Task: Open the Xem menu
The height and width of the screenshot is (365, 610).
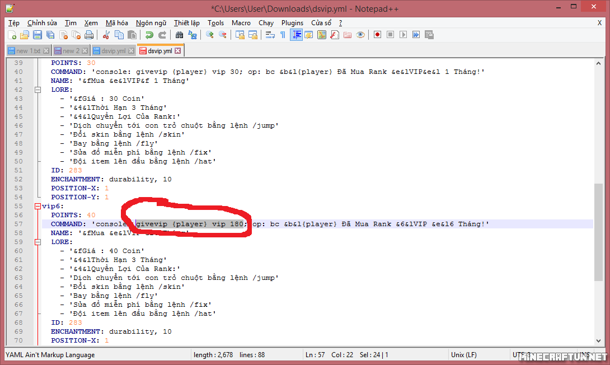Action: tap(91, 23)
